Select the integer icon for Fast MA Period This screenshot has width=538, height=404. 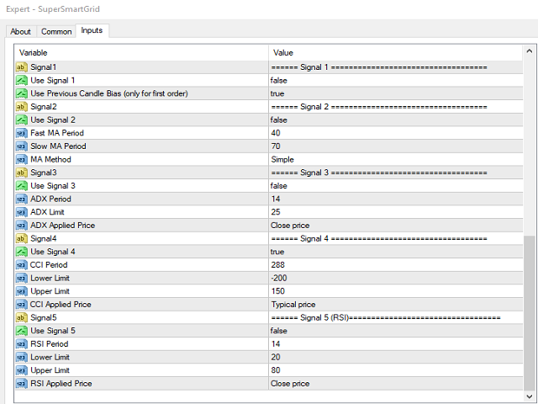coord(21,133)
